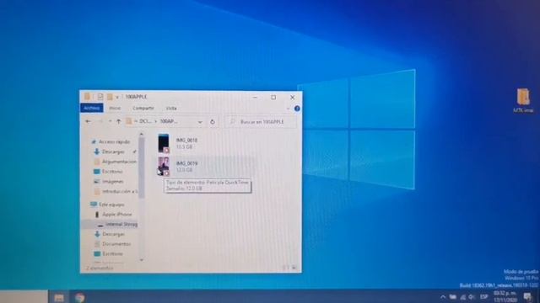Click the 100AP... breadcrumb in address bar
This screenshot has width=540, height=303.
(169, 121)
